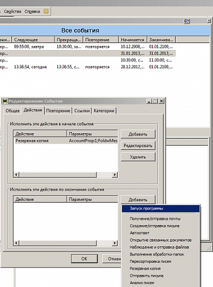Sort events by Следующее column
The height and width of the screenshot is (287, 213).
tap(33, 40)
